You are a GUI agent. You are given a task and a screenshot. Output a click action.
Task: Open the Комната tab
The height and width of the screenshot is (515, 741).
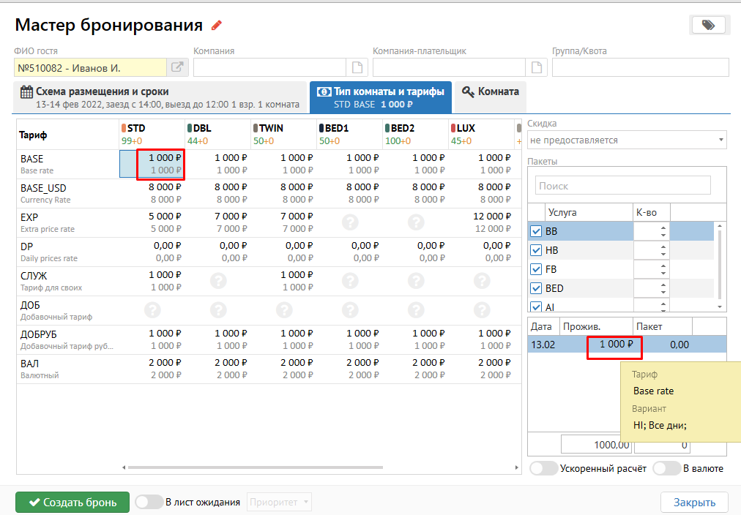tap(491, 92)
